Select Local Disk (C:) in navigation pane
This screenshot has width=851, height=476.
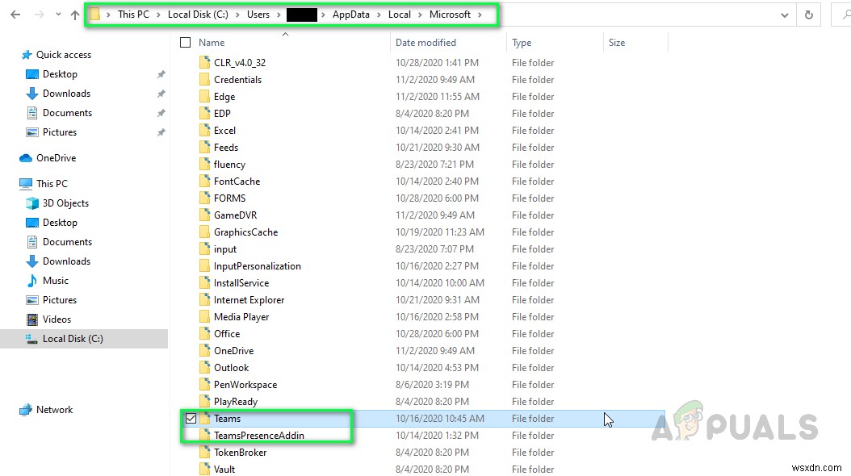(73, 339)
